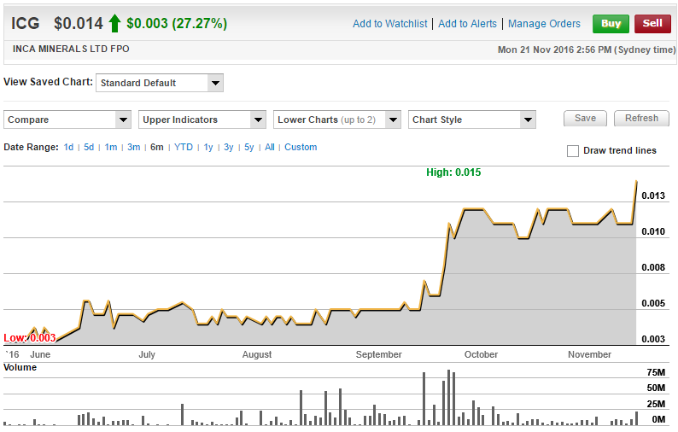Viewport: 678px width, 432px height.
Task: Click the Refresh button
Action: (x=641, y=119)
